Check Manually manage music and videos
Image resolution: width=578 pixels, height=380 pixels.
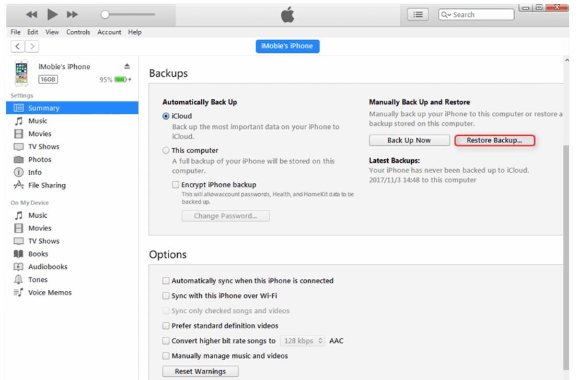[x=166, y=356]
